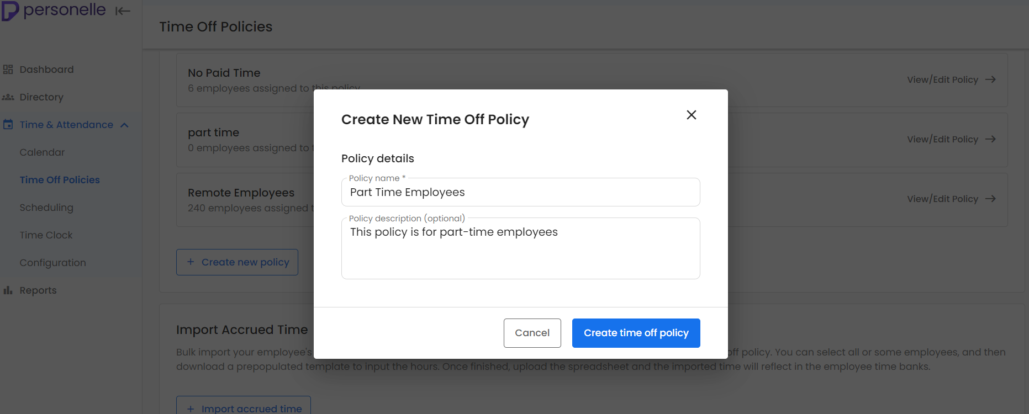
Task: Click inside the Policy description textarea
Action: (520, 248)
